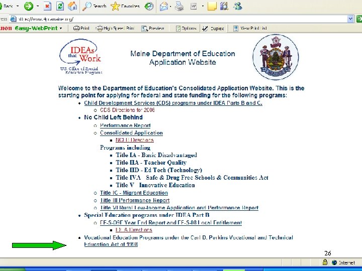Click the History icon in toolbar
The image size is (362, 271).
(x=149, y=6)
